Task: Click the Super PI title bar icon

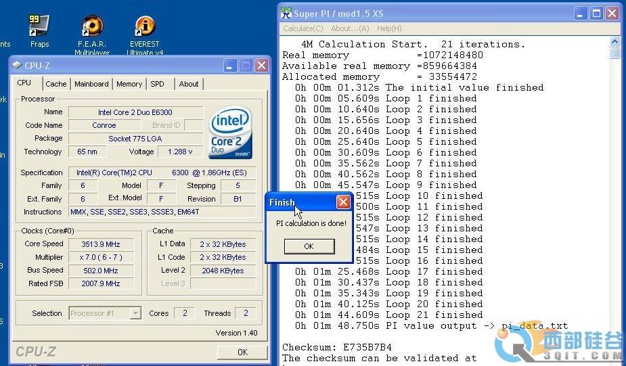Action: 286,13
